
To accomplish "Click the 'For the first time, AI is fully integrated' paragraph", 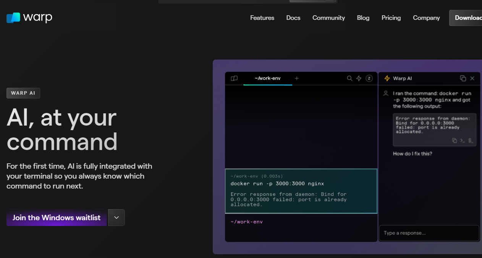I will (79, 176).
